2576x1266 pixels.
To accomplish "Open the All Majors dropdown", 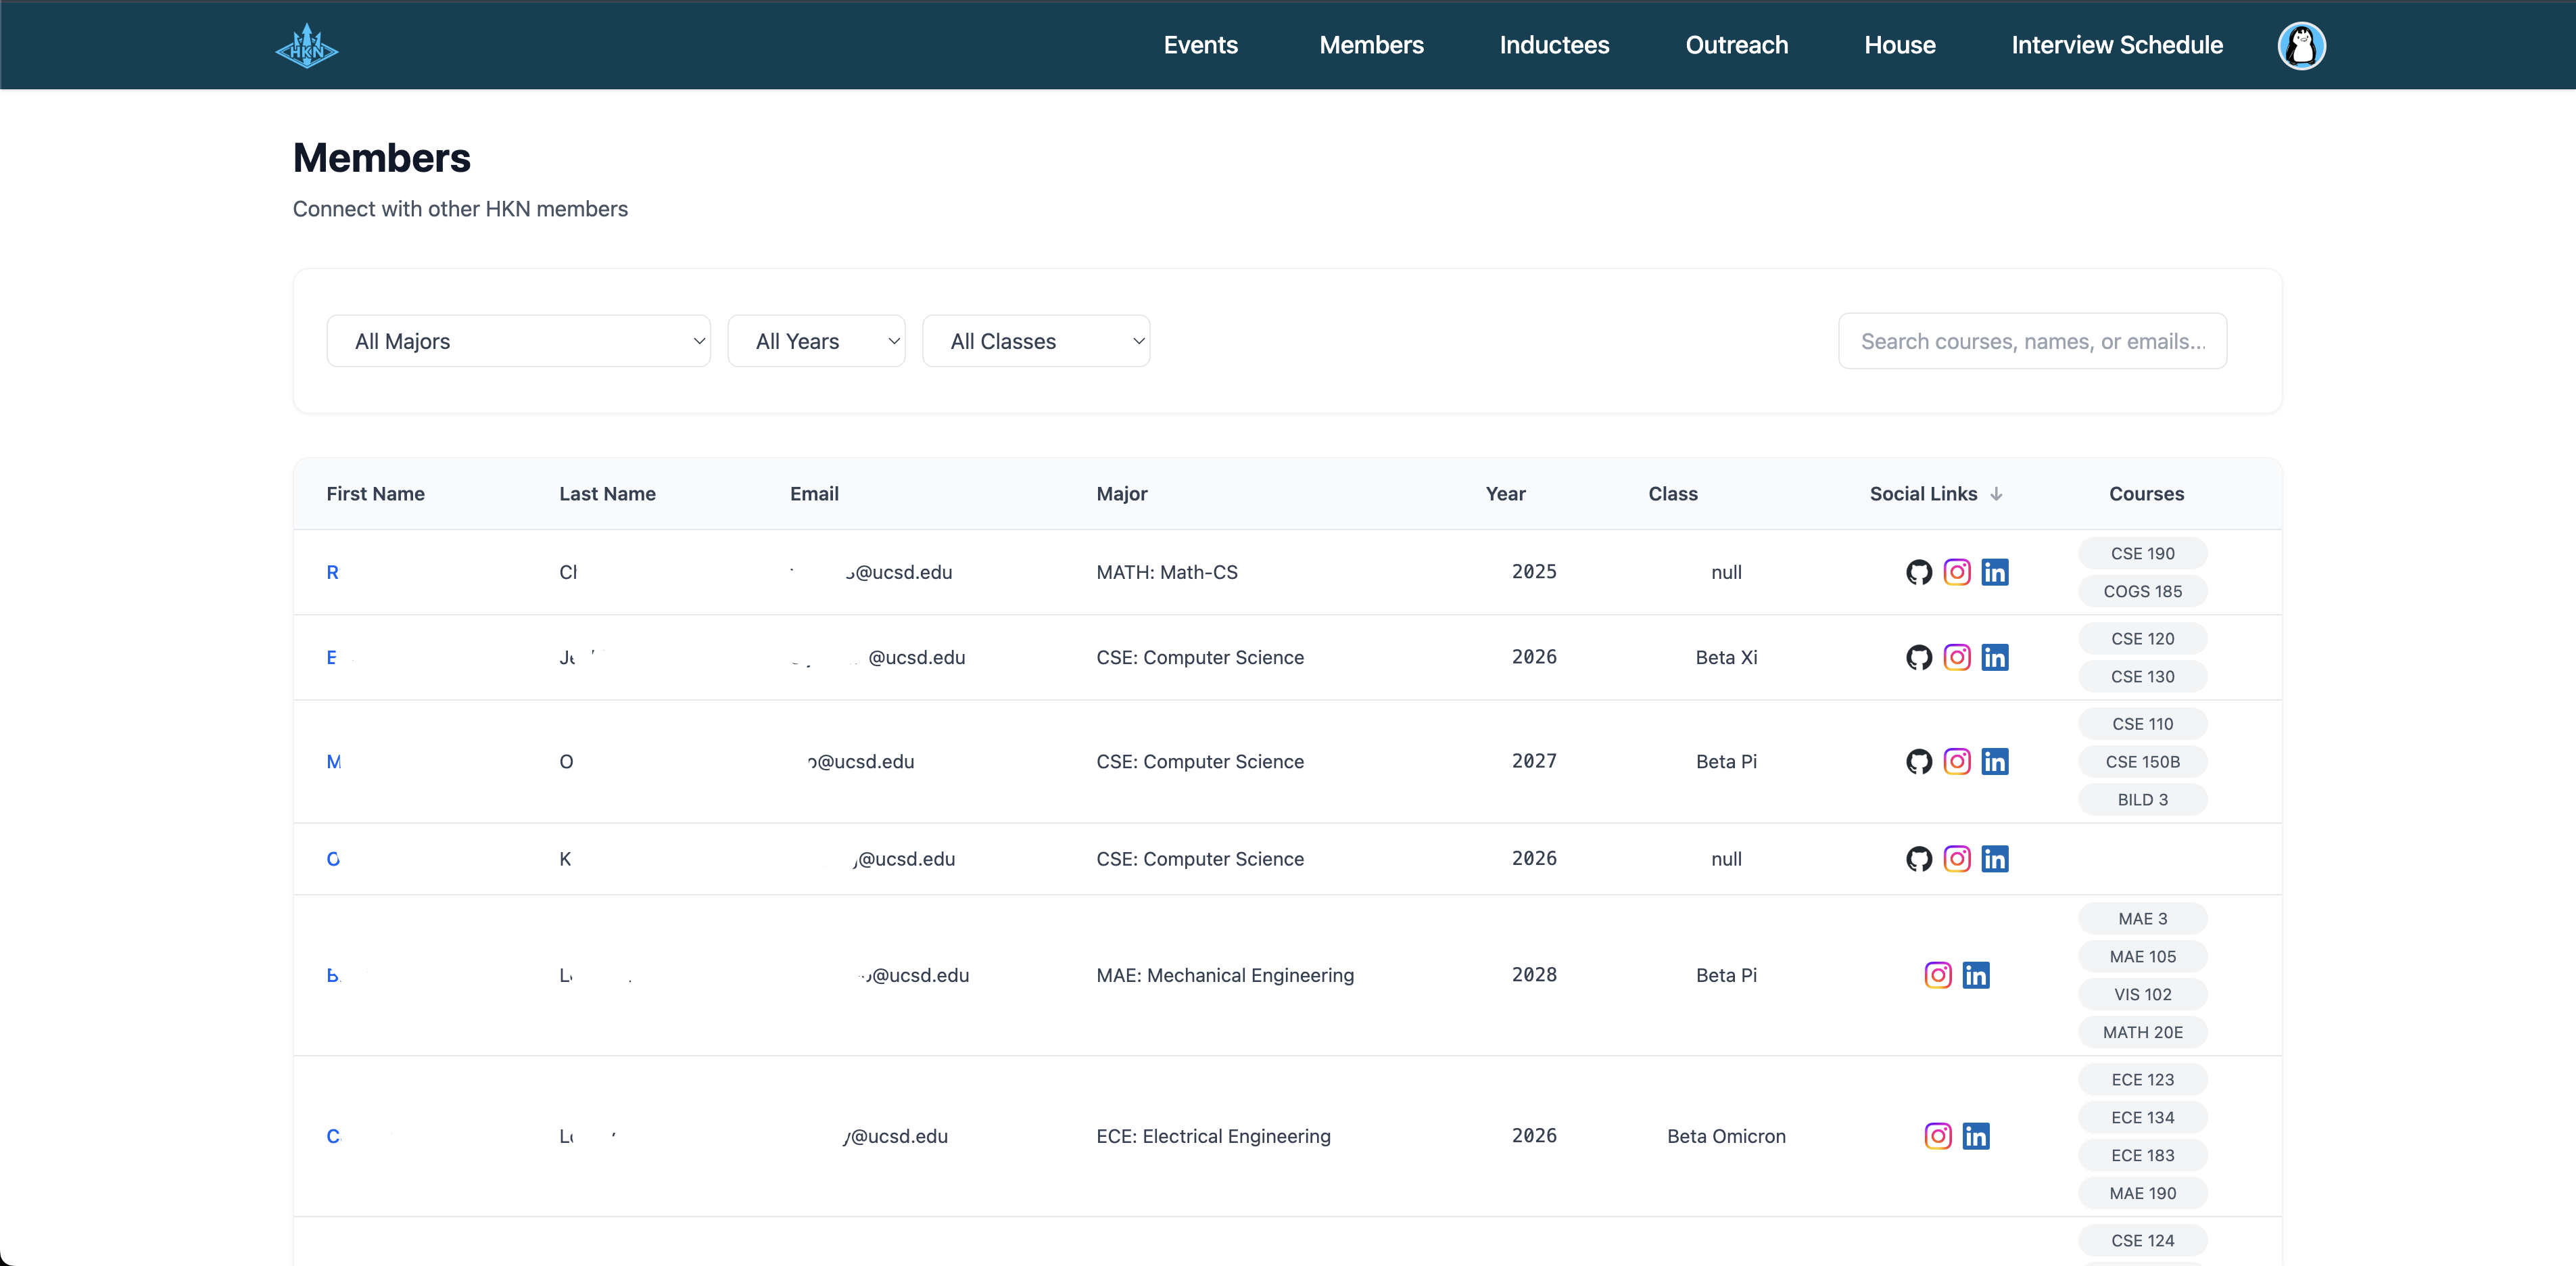I will coord(518,340).
